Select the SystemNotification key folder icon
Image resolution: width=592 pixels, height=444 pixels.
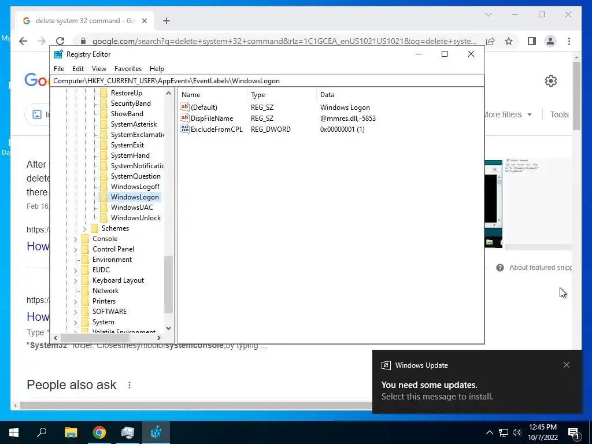[x=103, y=166]
